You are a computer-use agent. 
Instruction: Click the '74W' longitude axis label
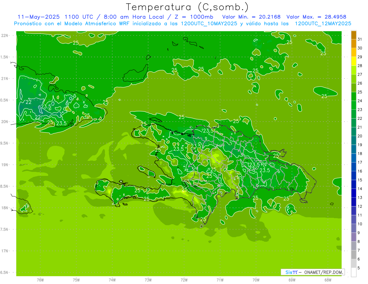click(x=112, y=280)
